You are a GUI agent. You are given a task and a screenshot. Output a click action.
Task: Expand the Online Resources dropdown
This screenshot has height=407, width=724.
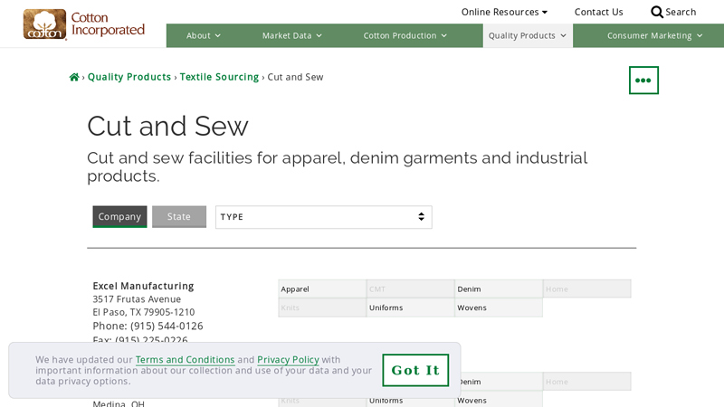[504, 12]
